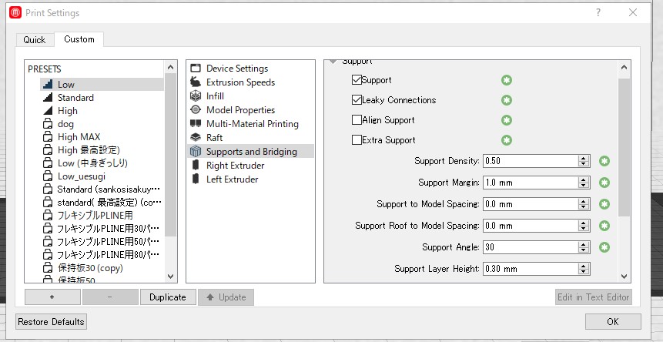663x342 pixels.
Task: Select the フレキシブルPLINE用50 preset
Action: pos(102,242)
